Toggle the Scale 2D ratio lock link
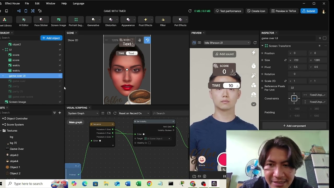The width and height of the screenshot is (334, 188). (x=285, y=81)
